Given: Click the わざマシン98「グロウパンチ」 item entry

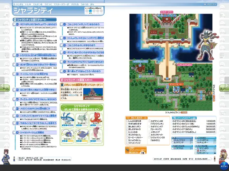Looking at the screenshot, I should (x=157, y=122).
